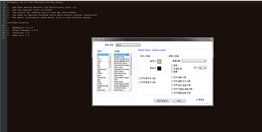Check the italic (기울임 꼴) font checkbox
This screenshot has width=262, height=132.
pos(172,69)
